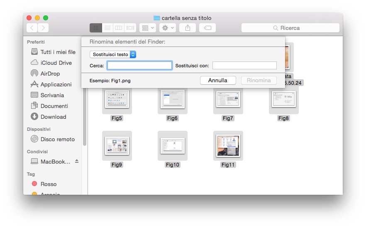Click the Rinomina button
This screenshot has height=228, width=366.
tap(259, 81)
